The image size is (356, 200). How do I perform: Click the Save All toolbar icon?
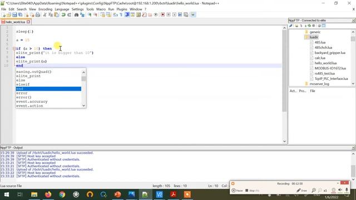(20, 15)
